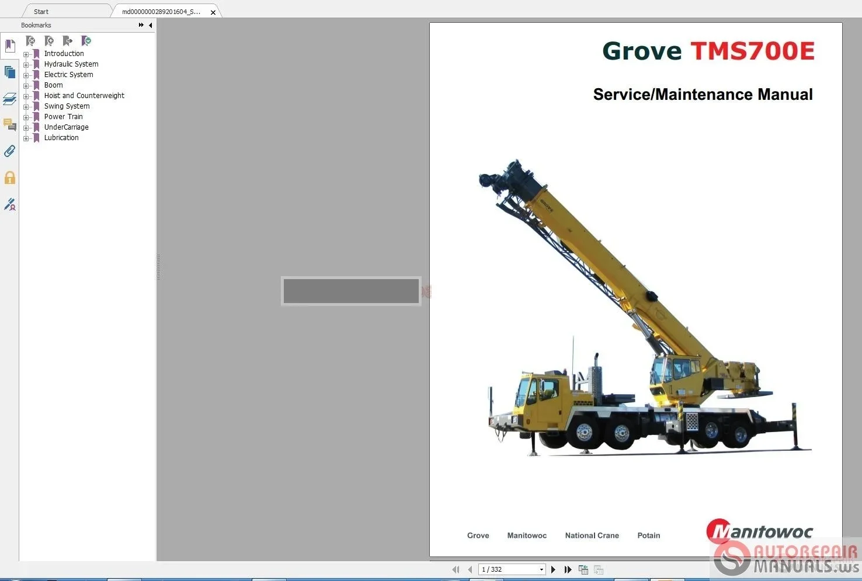This screenshot has height=581, width=862.
Task: Go to the previous page
Action: pyautogui.click(x=470, y=569)
